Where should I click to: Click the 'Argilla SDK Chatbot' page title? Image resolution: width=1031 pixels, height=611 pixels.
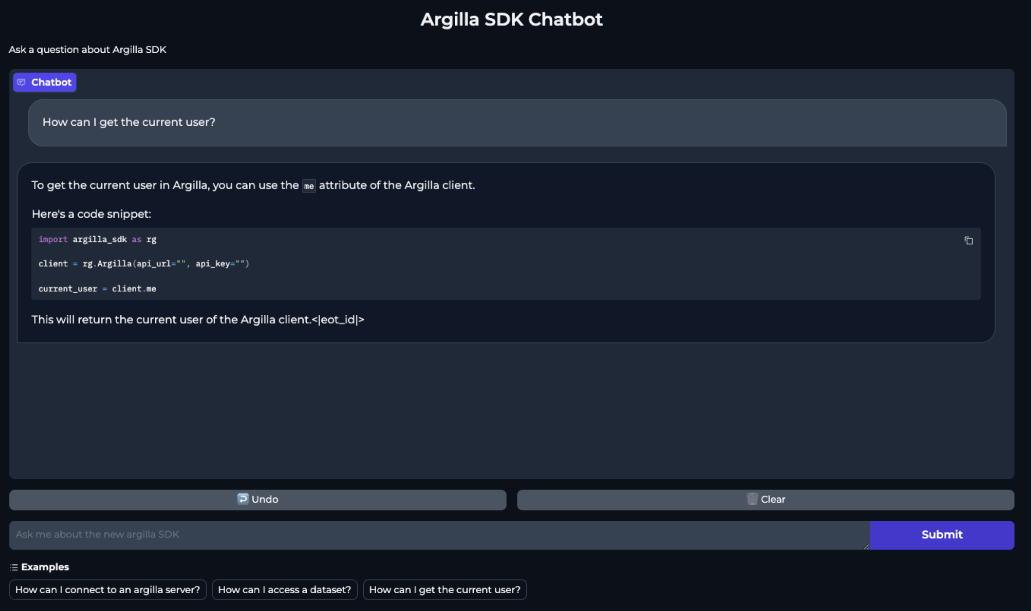[x=511, y=19]
